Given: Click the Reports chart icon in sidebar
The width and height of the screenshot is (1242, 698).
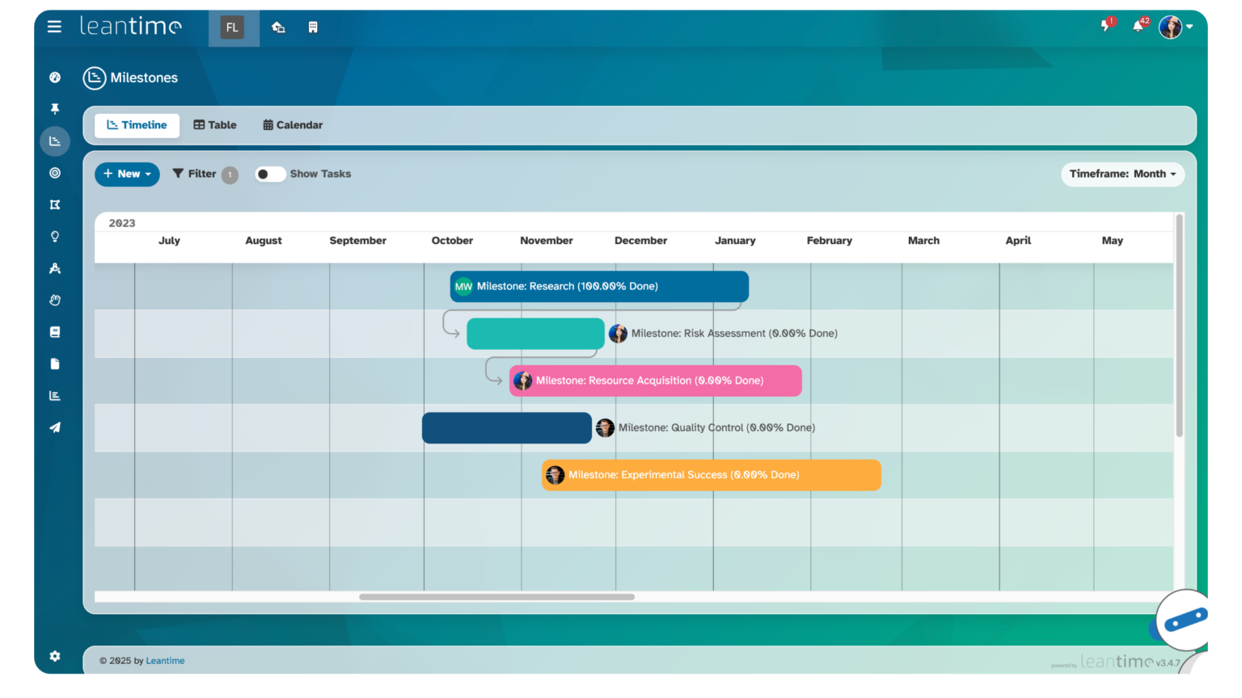Looking at the screenshot, I should 54,395.
